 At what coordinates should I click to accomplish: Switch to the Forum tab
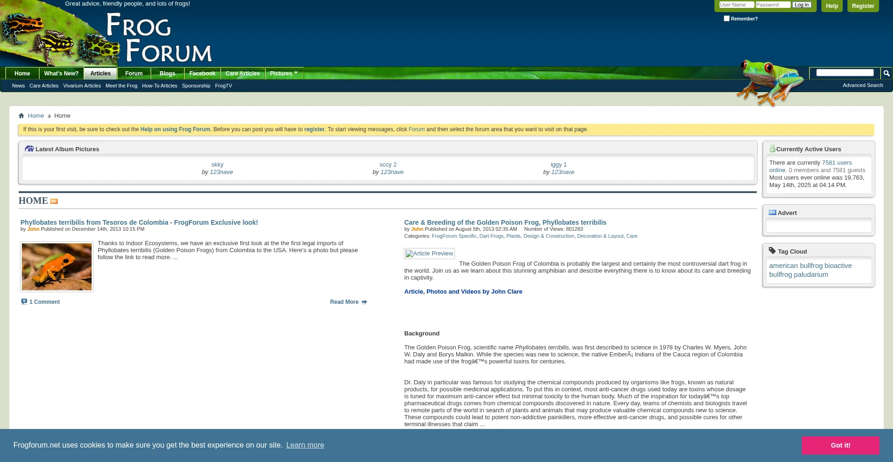point(134,74)
